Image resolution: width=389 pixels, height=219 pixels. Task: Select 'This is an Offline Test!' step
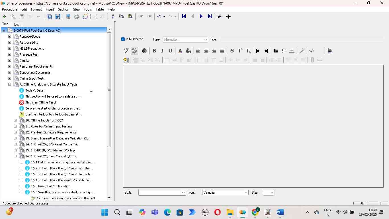tap(40, 102)
